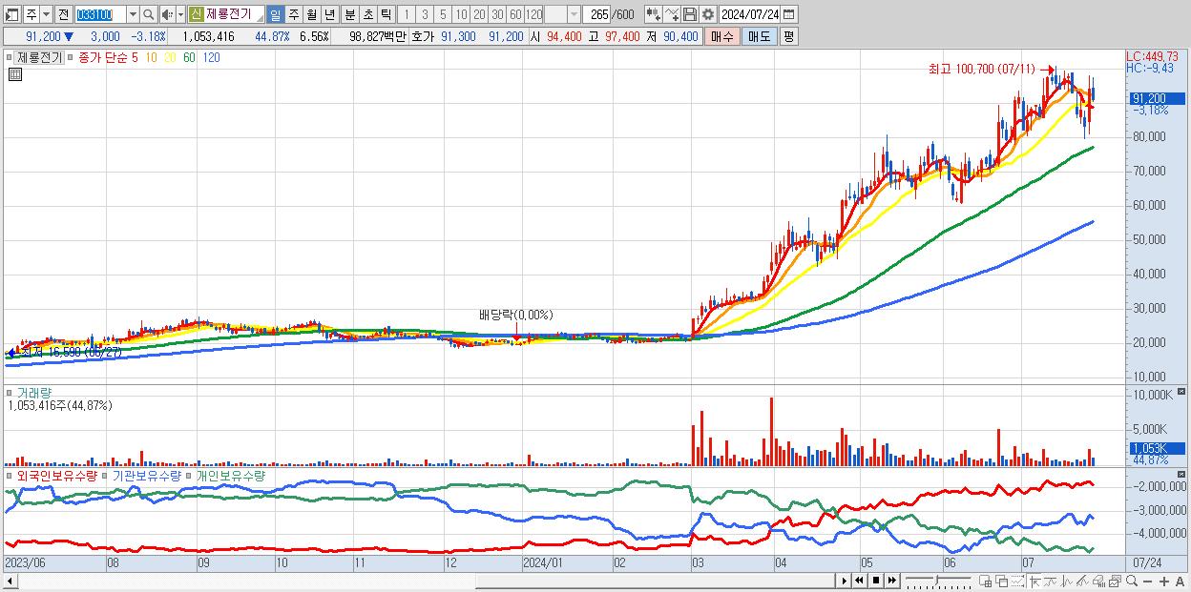Switch to minute 분 period

(x=349, y=14)
